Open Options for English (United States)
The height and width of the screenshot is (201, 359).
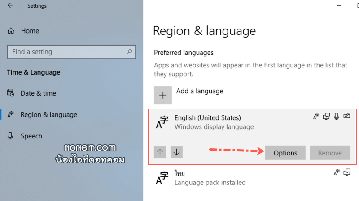[285, 153]
